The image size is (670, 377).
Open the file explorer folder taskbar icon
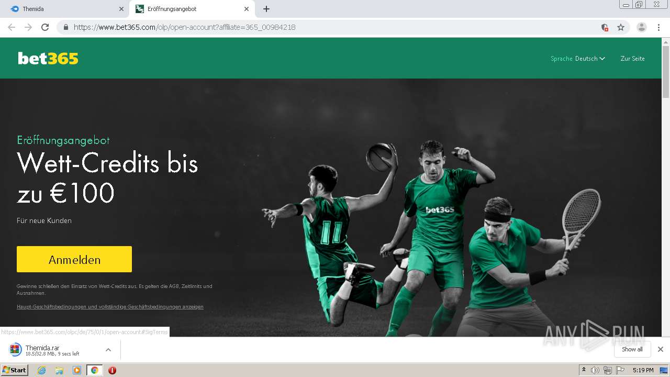[x=59, y=370]
